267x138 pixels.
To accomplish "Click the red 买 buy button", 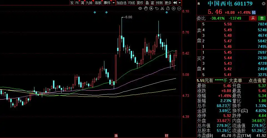I will point(253,18).
